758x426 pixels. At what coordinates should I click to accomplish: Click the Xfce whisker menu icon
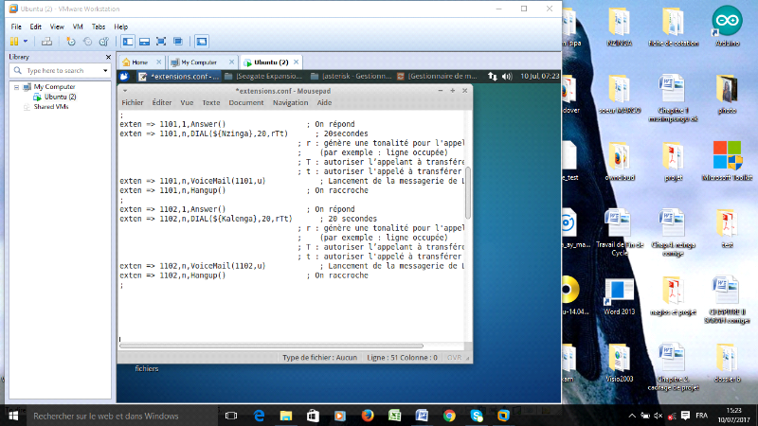[x=126, y=75]
